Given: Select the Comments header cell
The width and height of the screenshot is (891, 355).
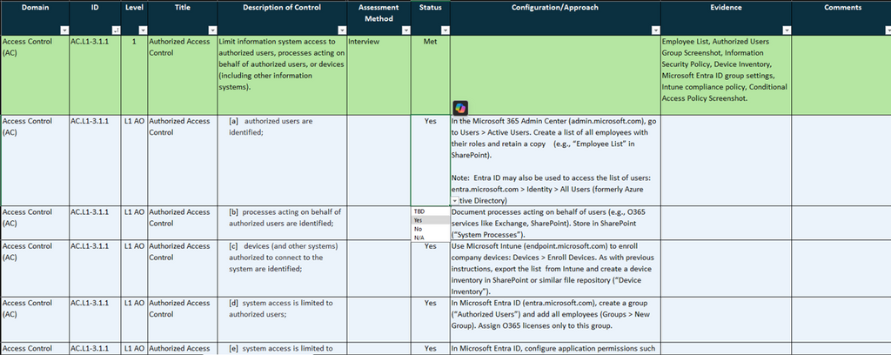Looking at the screenshot, I should pos(841,18).
